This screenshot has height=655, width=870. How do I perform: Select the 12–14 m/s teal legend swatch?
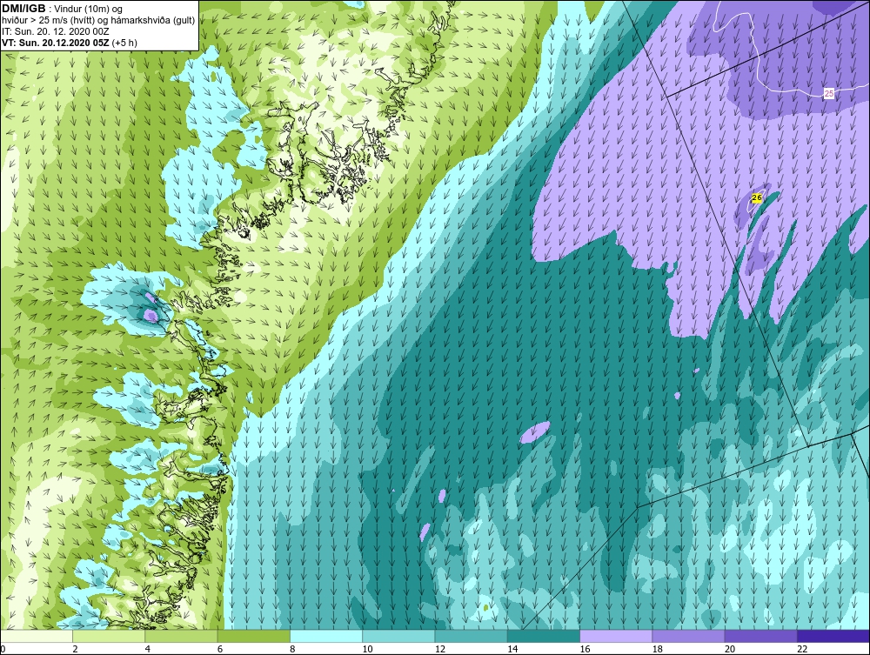point(471,636)
